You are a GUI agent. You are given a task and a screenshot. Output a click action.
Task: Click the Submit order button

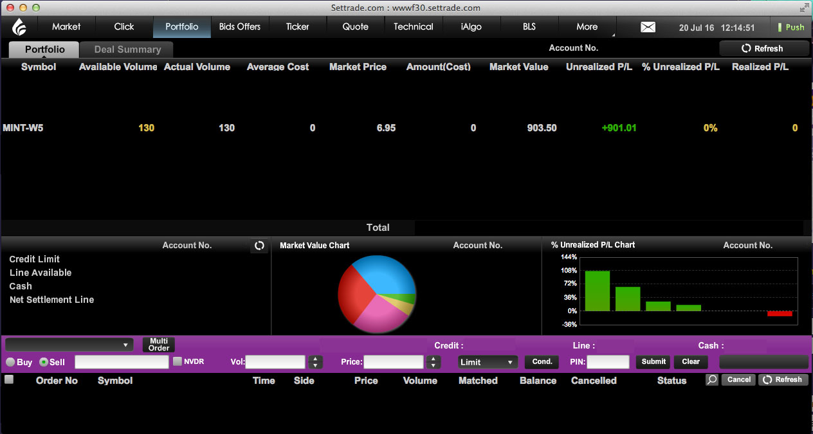[653, 362]
